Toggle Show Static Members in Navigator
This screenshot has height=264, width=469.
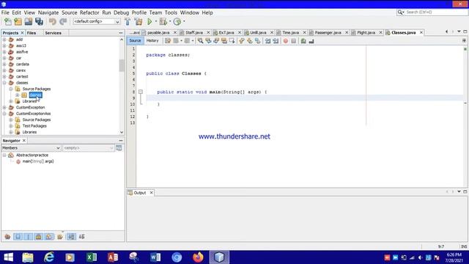pyautogui.click(x=28, y=237)
